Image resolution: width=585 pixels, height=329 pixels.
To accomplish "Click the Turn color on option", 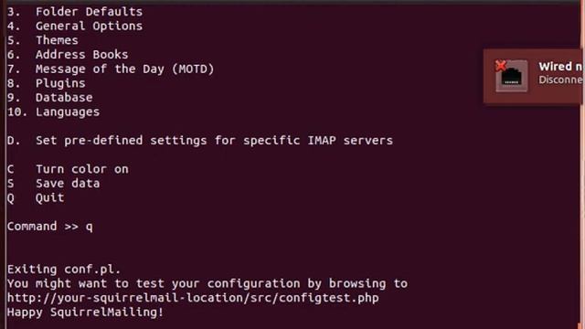I will [x=68, y=169].
